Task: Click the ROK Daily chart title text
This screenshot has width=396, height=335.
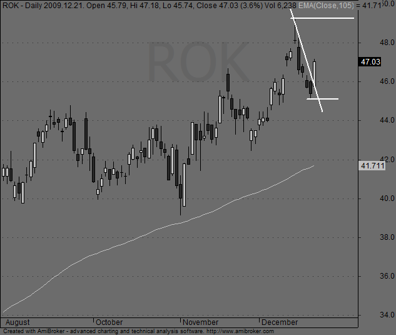Action: 23,5
